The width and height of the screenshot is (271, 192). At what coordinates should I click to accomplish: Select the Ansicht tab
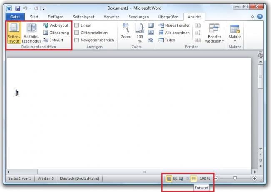(194, 17)
